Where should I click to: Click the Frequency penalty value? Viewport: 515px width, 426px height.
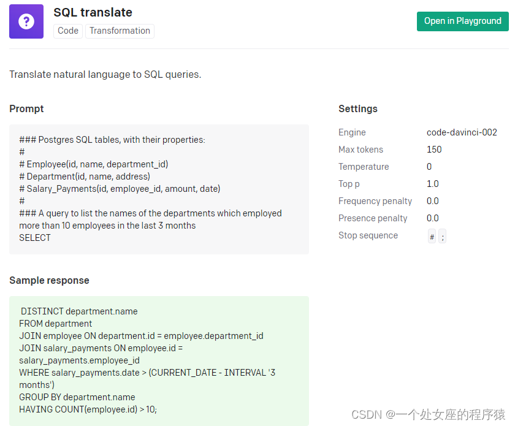pyautogui.click(x=433, y=201)
